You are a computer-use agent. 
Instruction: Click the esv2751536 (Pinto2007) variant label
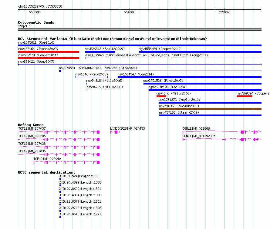pyautogui.click(x=163, y=81)
